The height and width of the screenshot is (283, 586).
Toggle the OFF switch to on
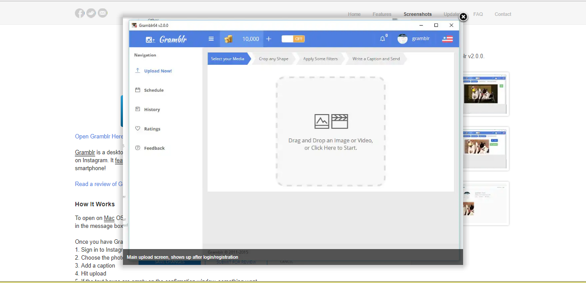click(293, 39)
